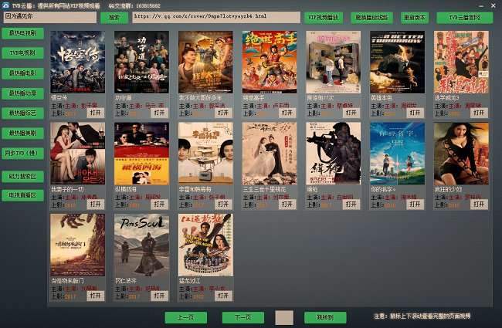Click the 绝世高手 movie poster
502x328 pixels.
point(270,62)
